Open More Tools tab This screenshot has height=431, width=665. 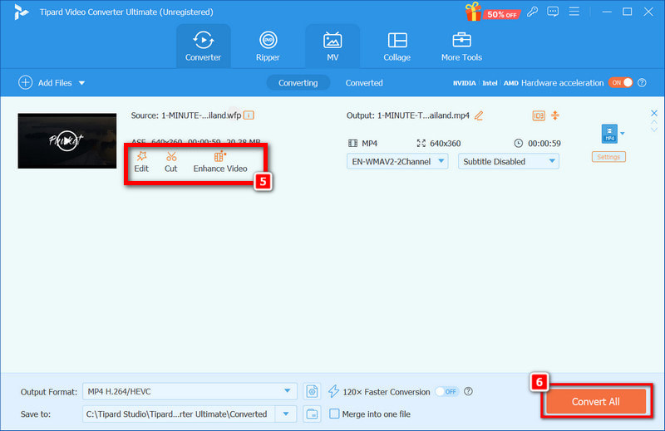(x=461, y=47)
